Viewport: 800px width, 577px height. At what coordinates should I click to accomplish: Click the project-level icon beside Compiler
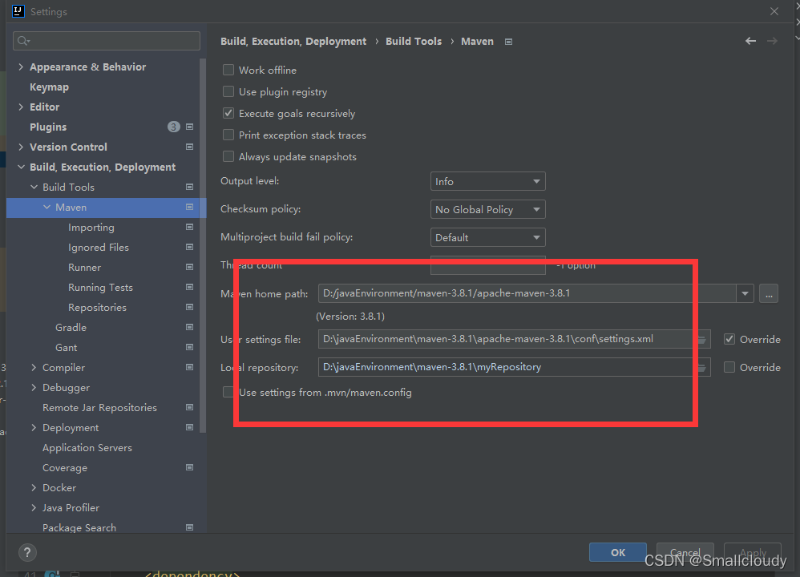tap(189, 367)
